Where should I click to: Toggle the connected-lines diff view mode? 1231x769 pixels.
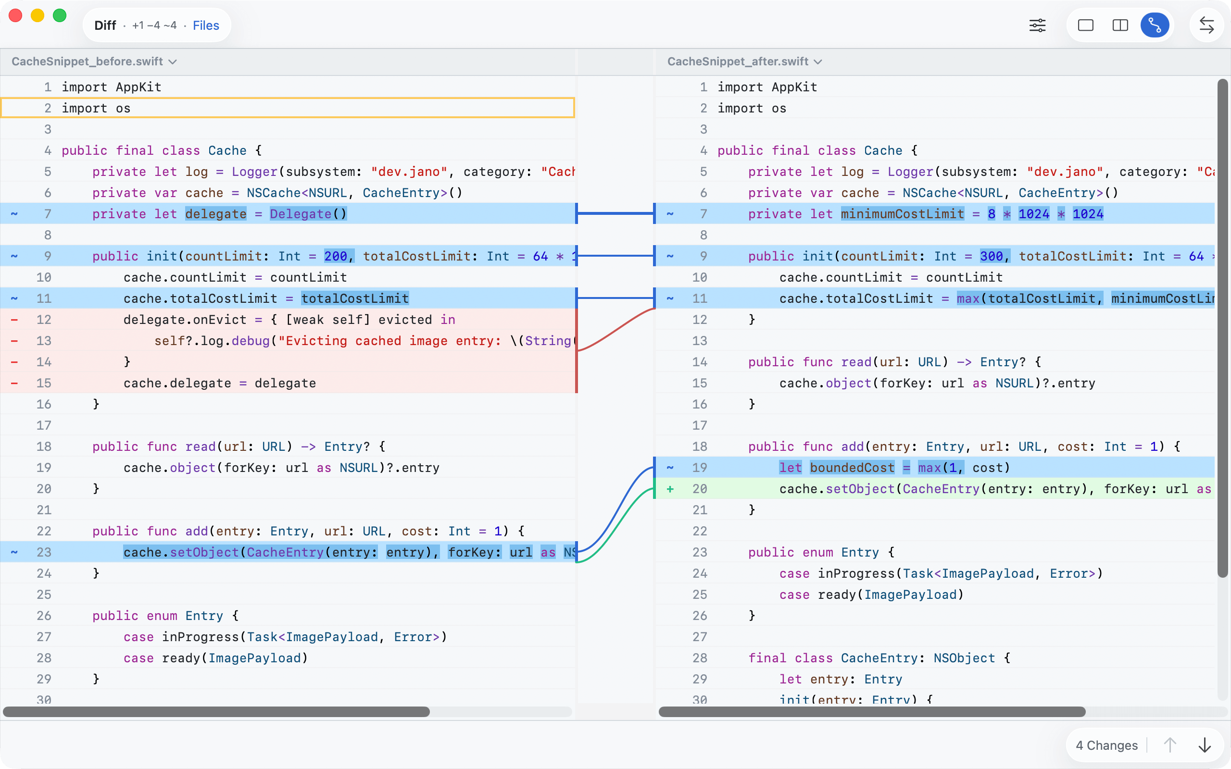(x=1154, y=25)
